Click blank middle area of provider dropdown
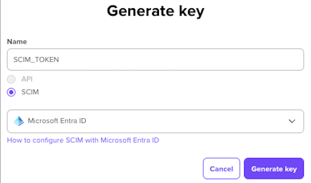 [185, 121]
